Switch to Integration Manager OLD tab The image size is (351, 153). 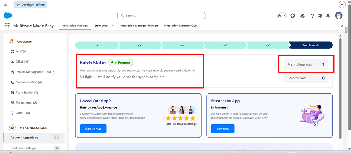[180, 26]
